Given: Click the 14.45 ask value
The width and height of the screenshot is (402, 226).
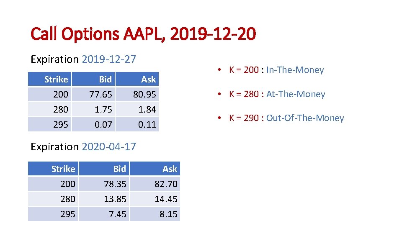Looking at the screenshot, I should click(x=166, y=199).
